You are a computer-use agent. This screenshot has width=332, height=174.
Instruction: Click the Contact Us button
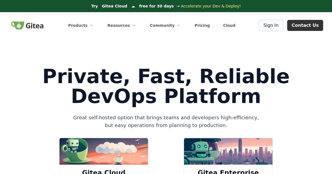pyautogui.click(x=305, y=25)
